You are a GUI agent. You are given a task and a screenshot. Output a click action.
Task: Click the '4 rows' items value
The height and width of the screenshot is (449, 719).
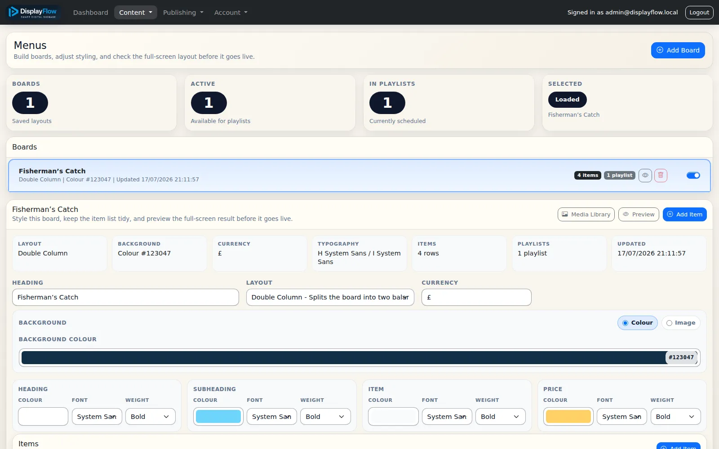(x=428, y=253)
